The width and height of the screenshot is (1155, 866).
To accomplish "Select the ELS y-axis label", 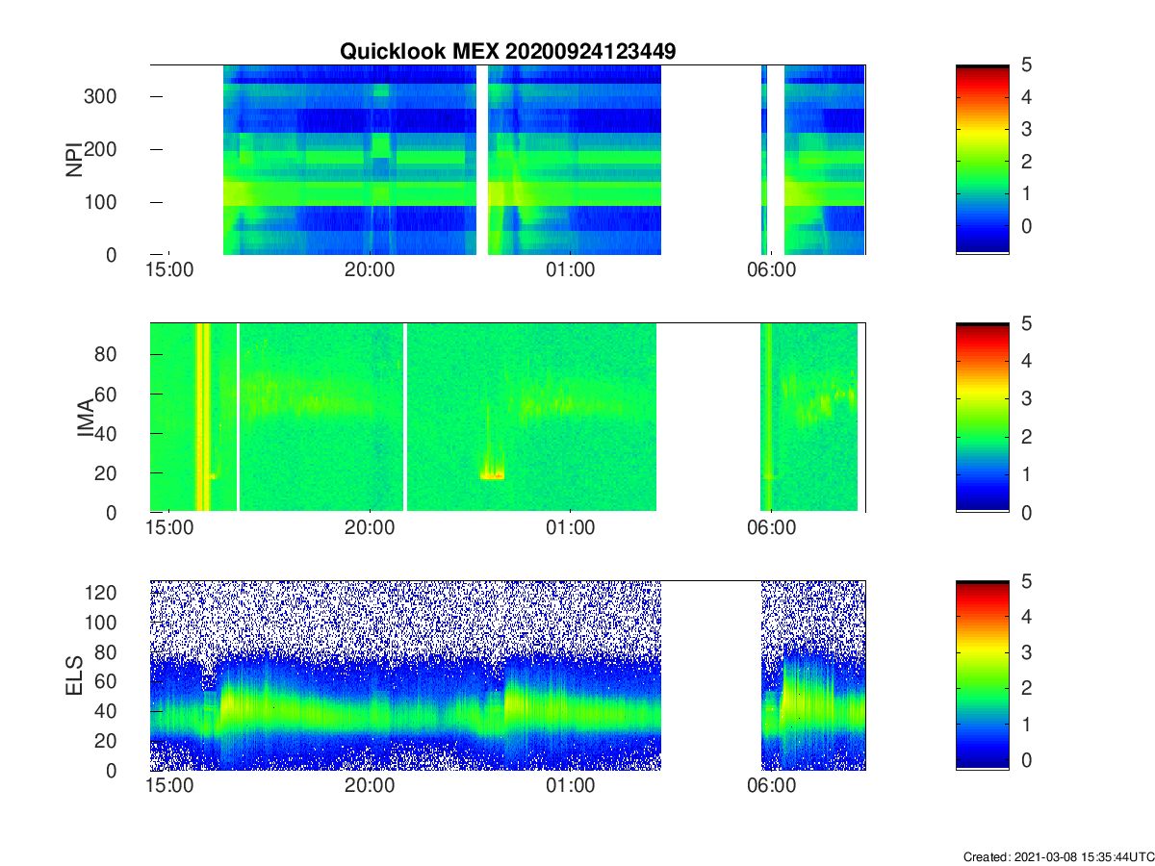I will point(74,675).
